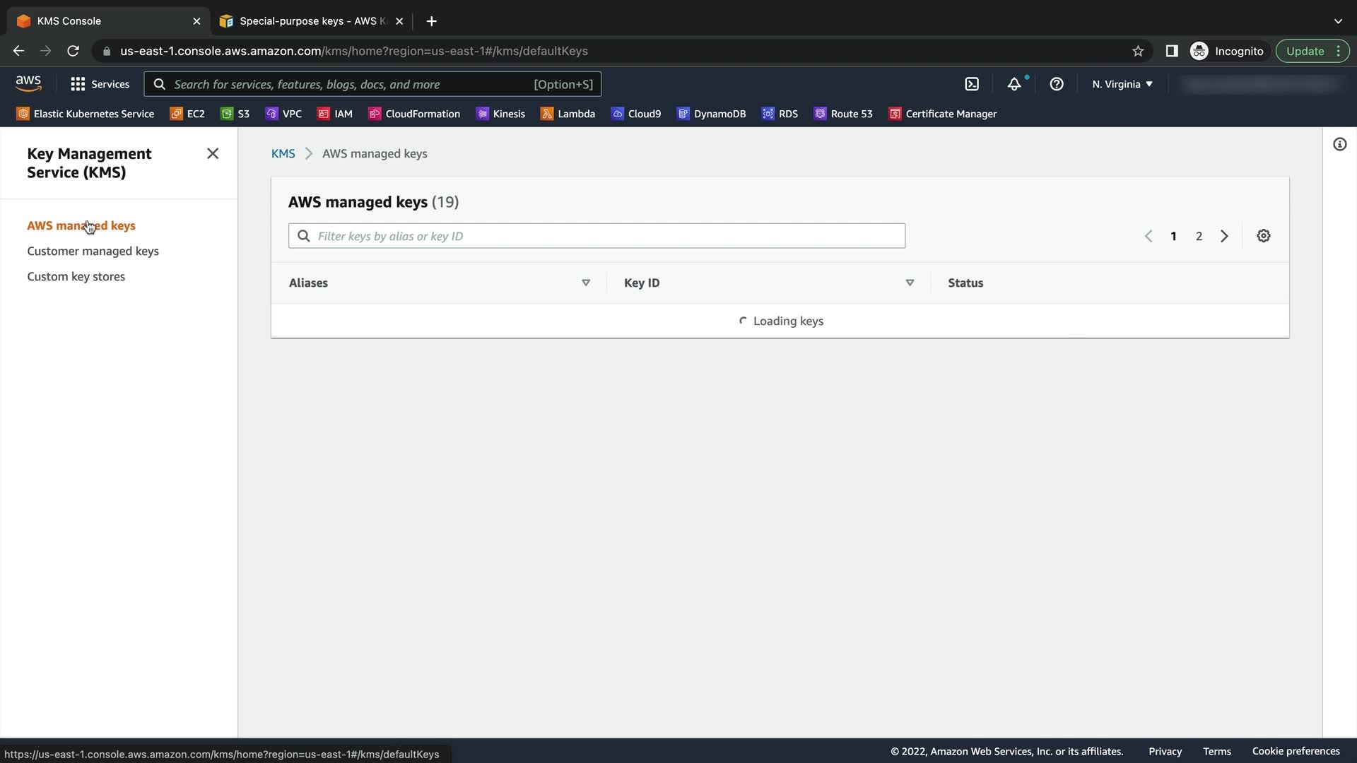Viewport: 1357px width, 763px height.
Task: Open the notifications bell
Action: pyautogui.click(x=1014, y=84)
